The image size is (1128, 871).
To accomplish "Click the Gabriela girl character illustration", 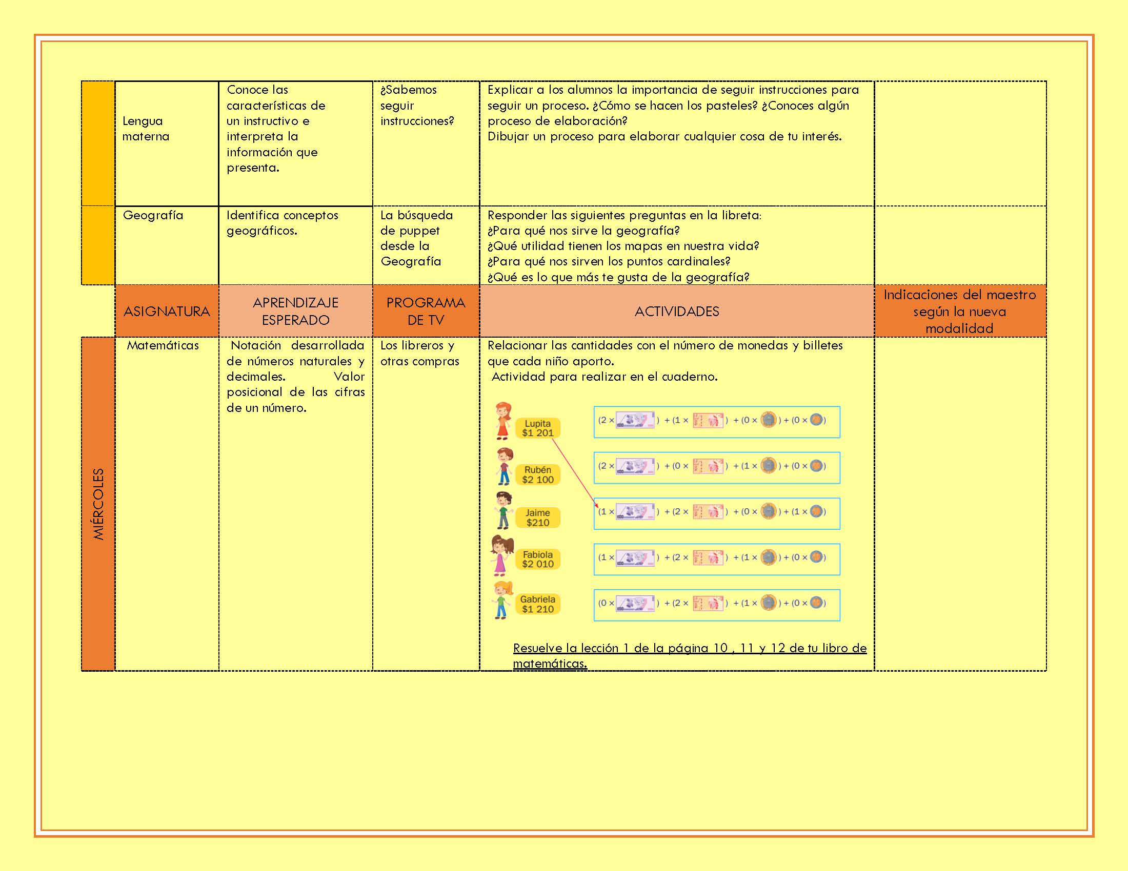I will pos(502,600).
